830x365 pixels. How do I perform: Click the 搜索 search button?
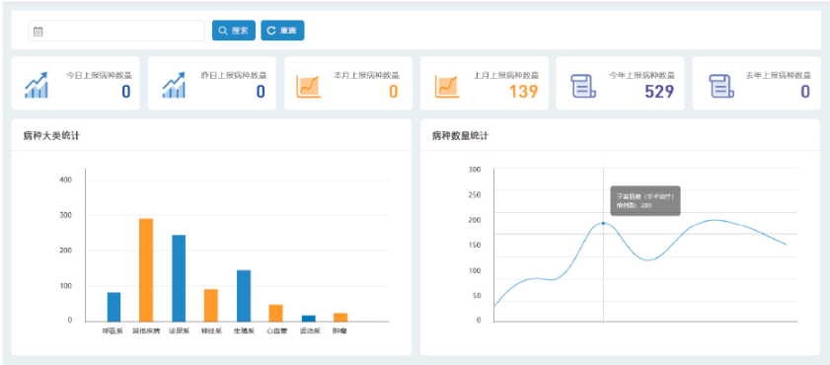(234, 31)
